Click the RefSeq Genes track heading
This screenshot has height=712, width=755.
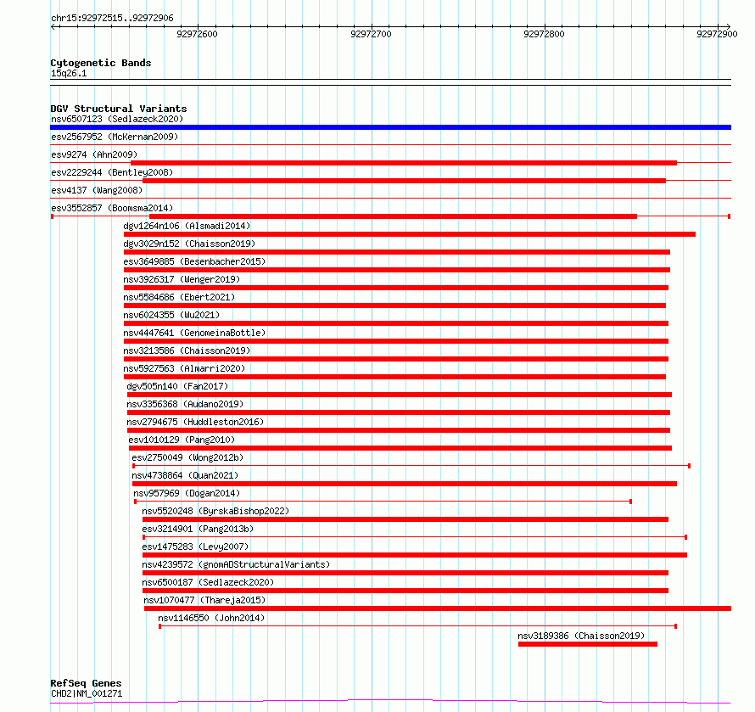(x=87, y=683)
